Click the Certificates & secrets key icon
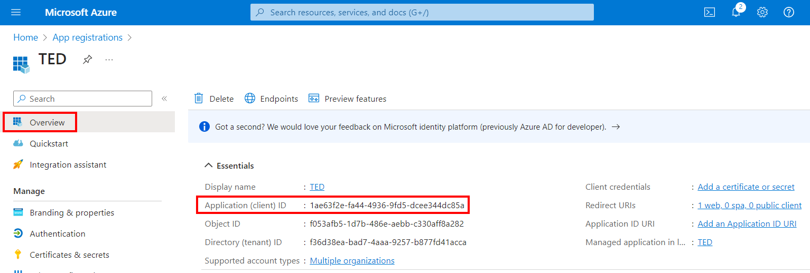This screenshot has width=810, height=273. [x=18, y=255]
